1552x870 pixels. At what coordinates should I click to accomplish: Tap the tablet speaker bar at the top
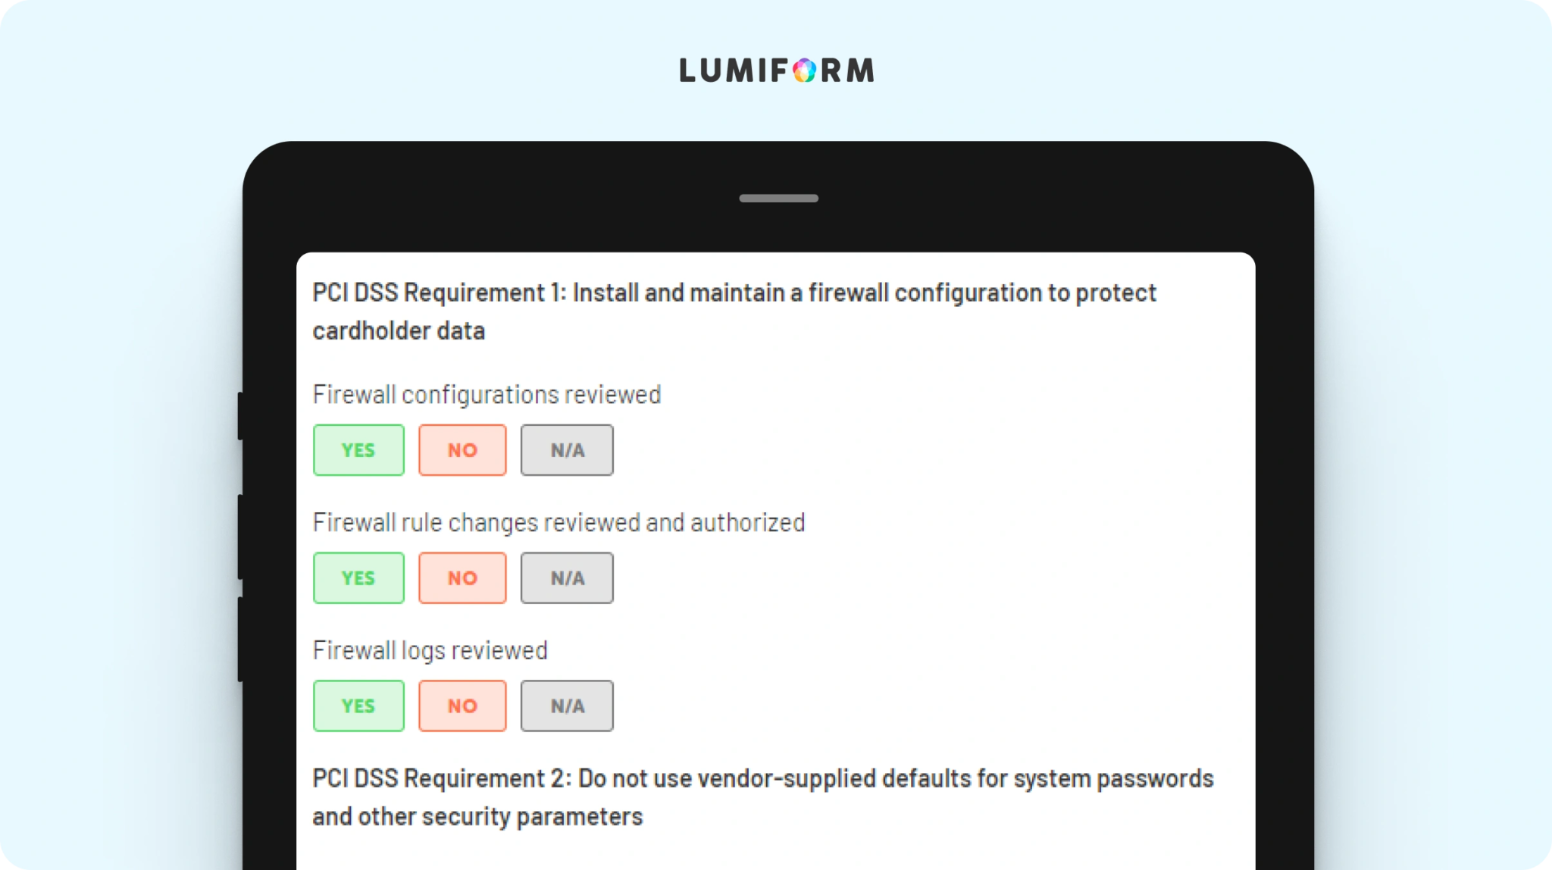(778, 199)
